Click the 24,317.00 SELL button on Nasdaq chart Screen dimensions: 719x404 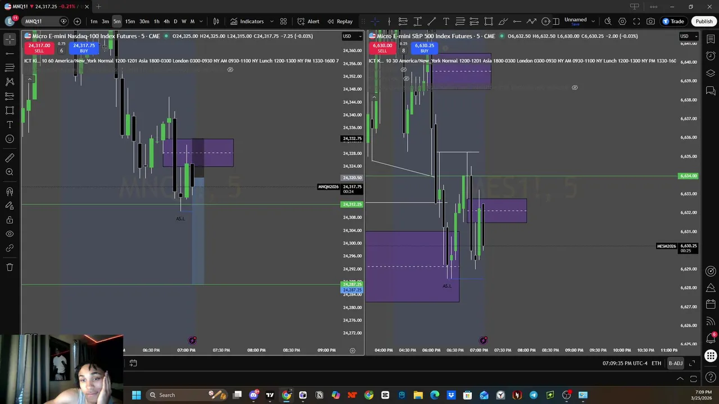39,48
